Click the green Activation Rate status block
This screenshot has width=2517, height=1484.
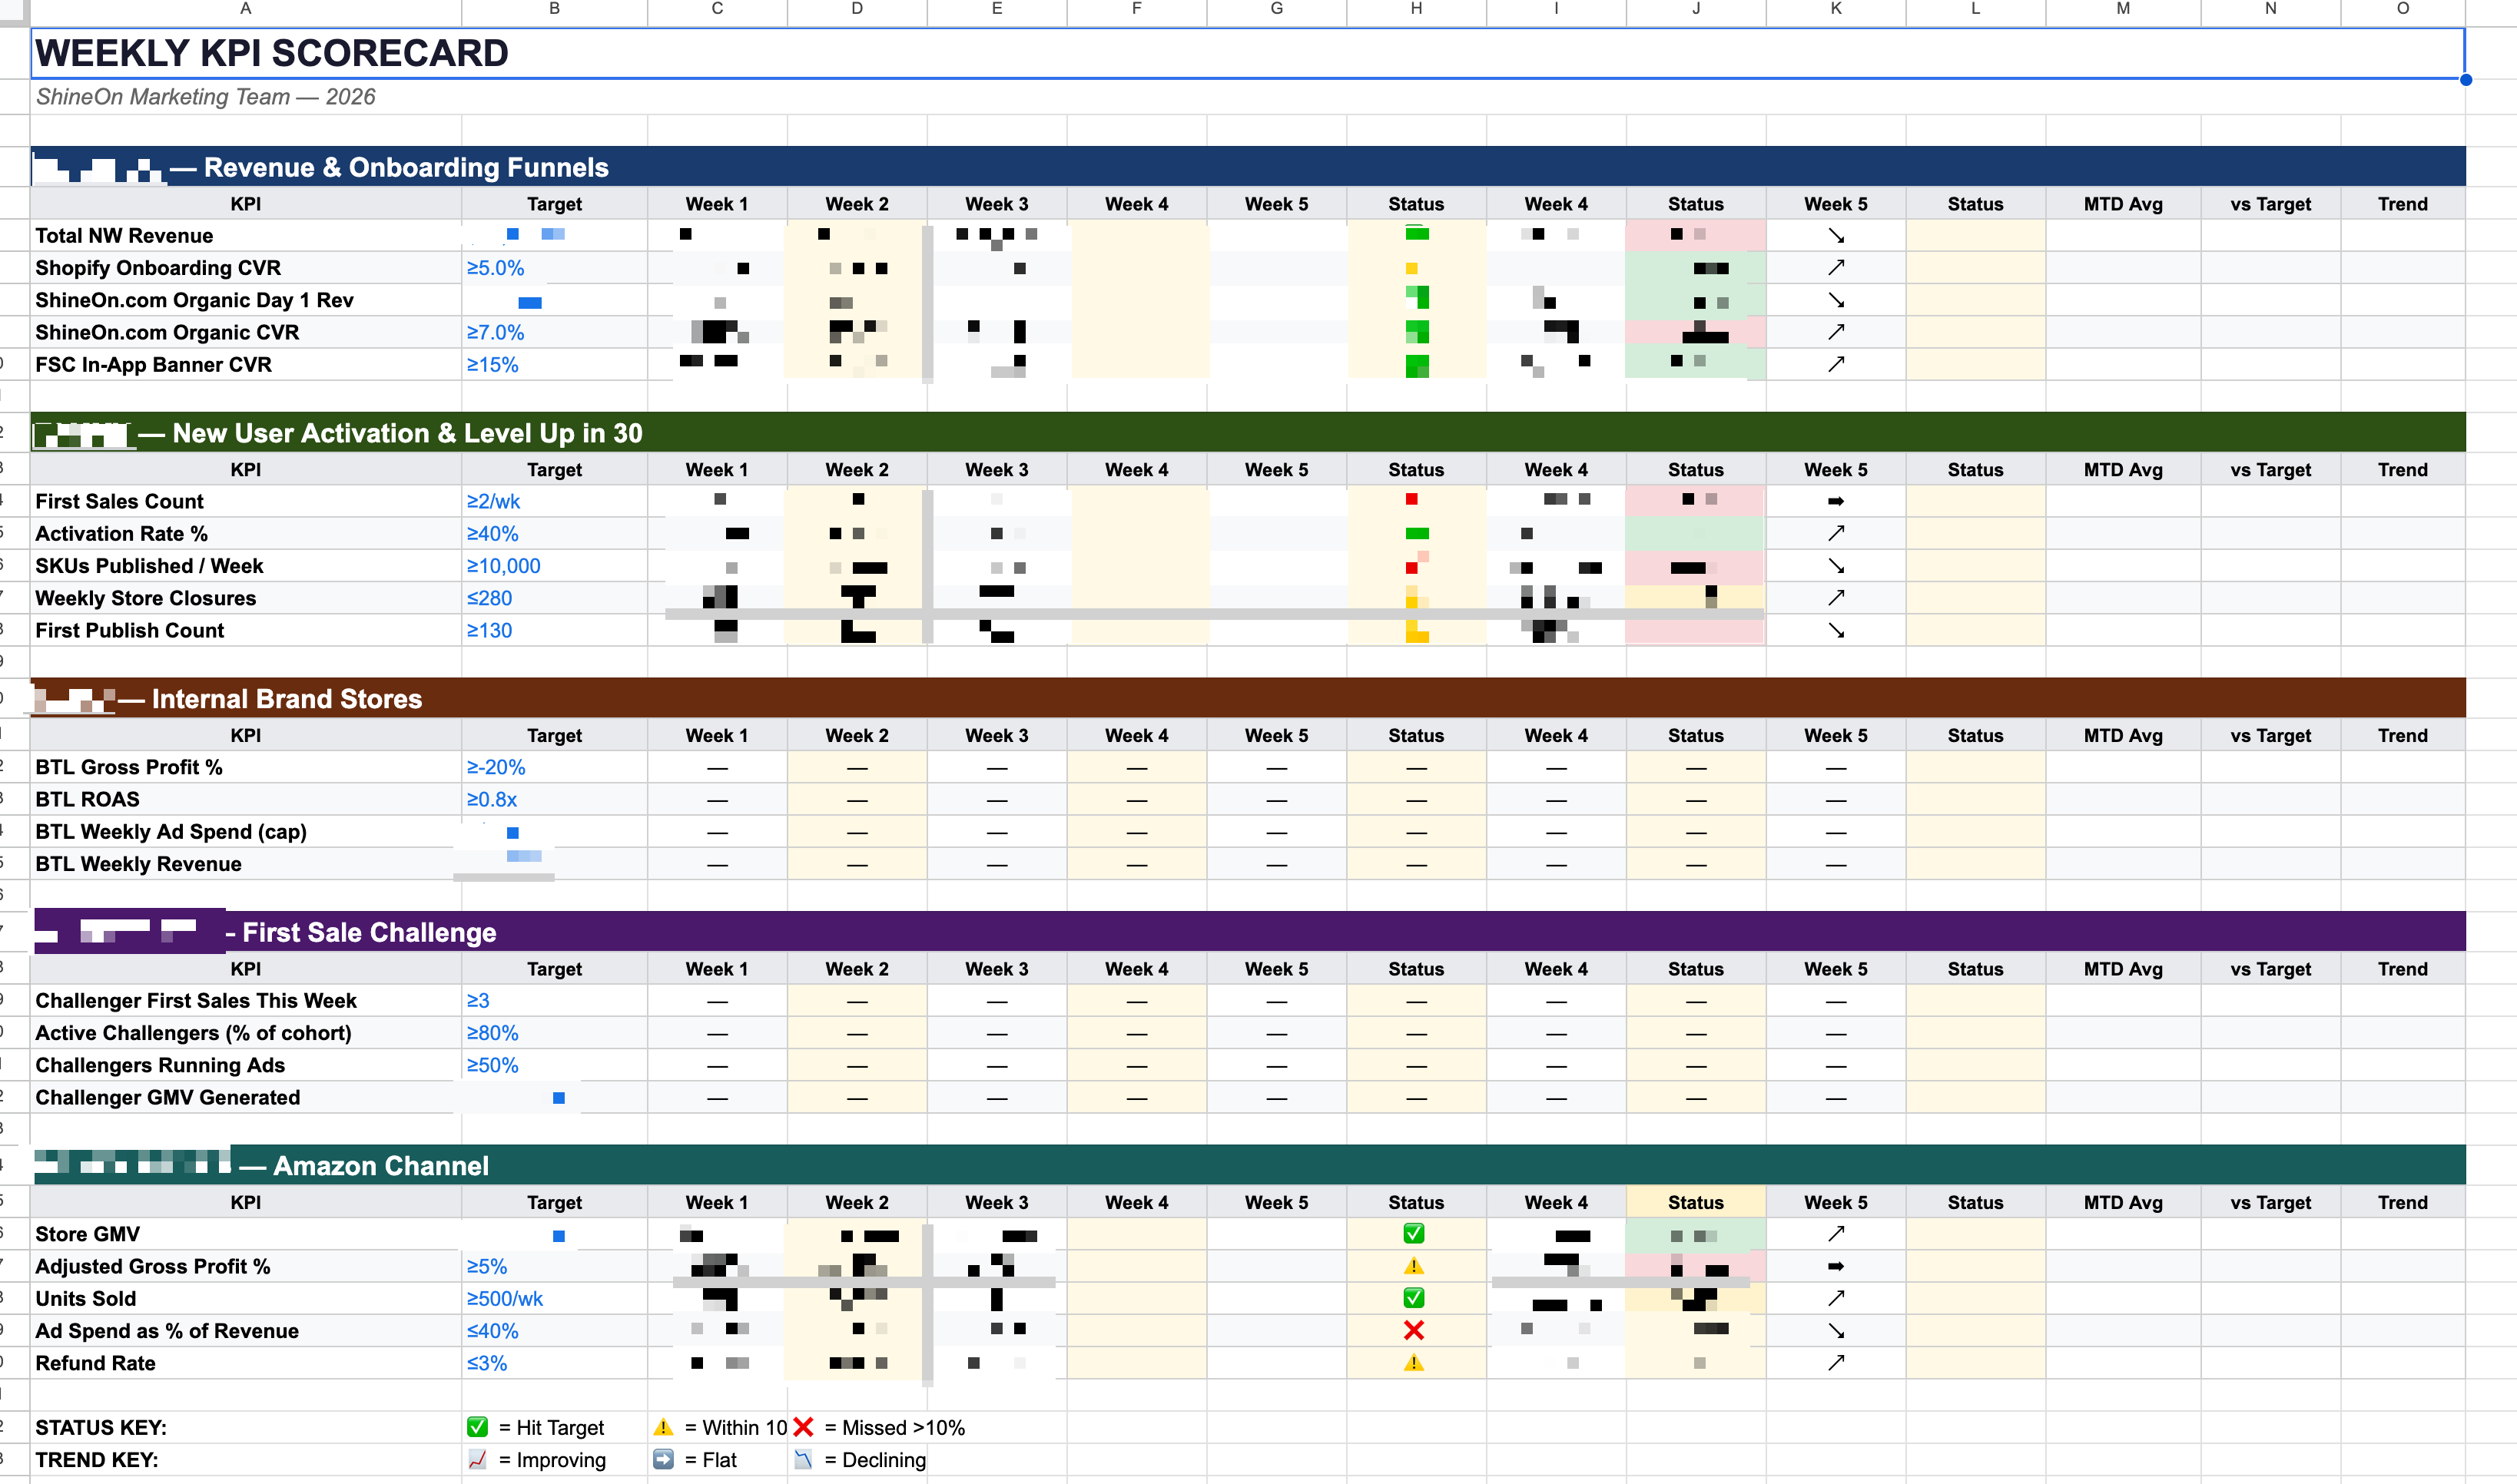[x=1416, y=534]
